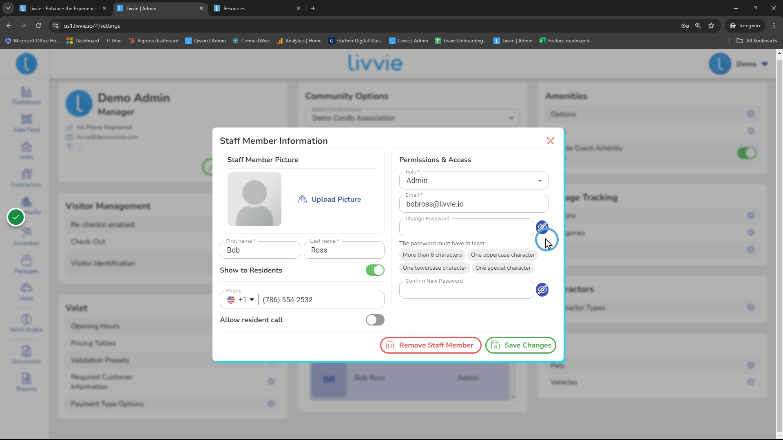Viewport: 783px width, 440px height.
Task: Open Valet in the sidebar
Action: pos(26,292)
